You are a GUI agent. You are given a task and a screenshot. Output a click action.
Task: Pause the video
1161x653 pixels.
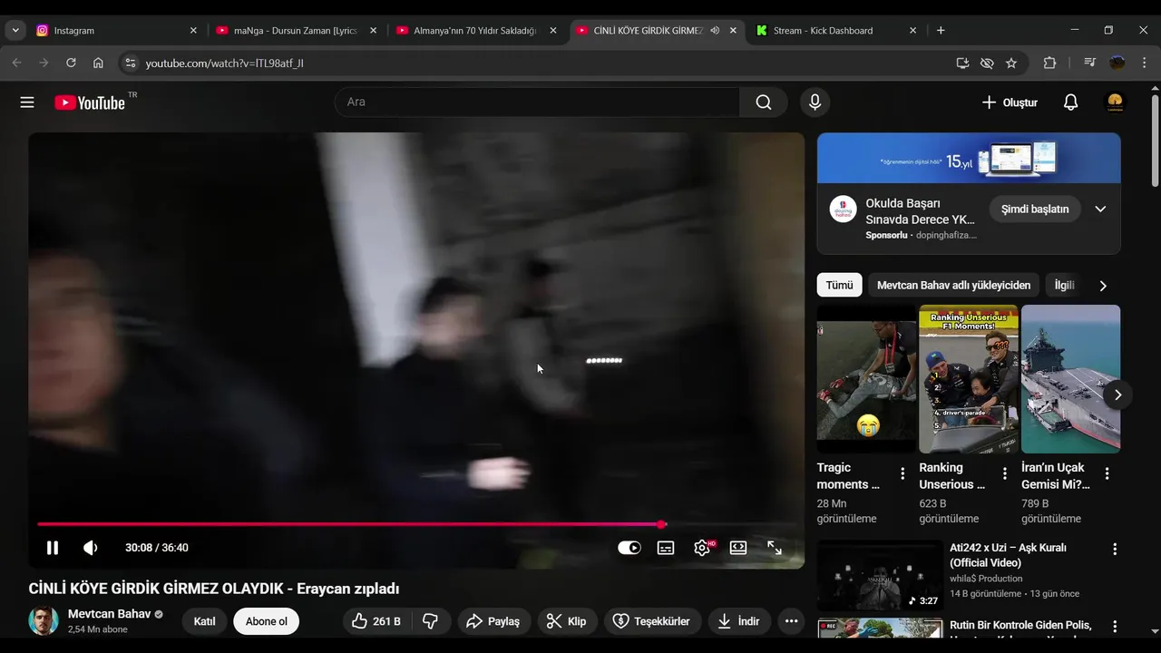(53, 548)
